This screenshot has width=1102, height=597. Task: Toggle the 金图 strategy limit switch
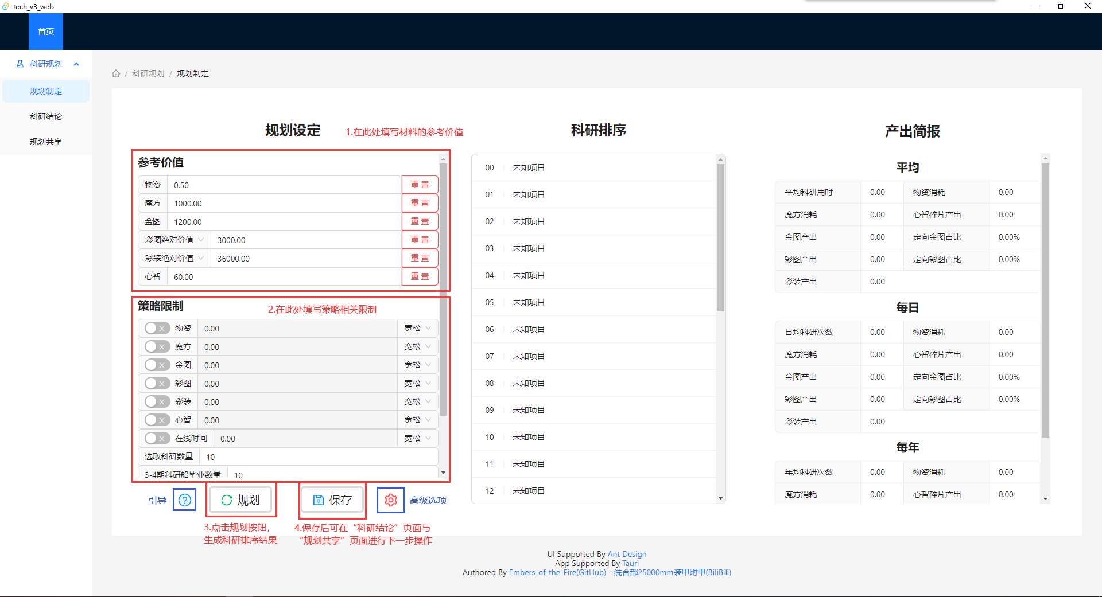click(157, 365)
